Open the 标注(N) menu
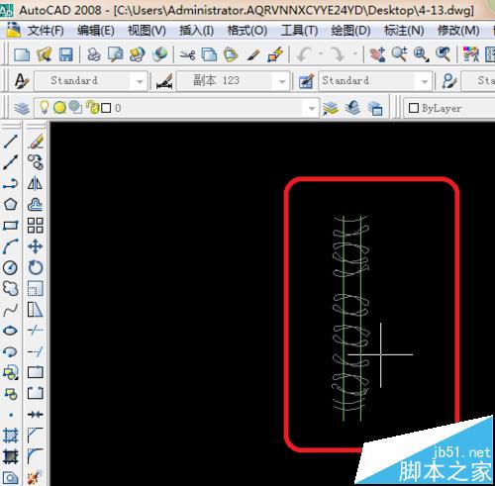Screen dimensions: 495x486 click(404, 31)
